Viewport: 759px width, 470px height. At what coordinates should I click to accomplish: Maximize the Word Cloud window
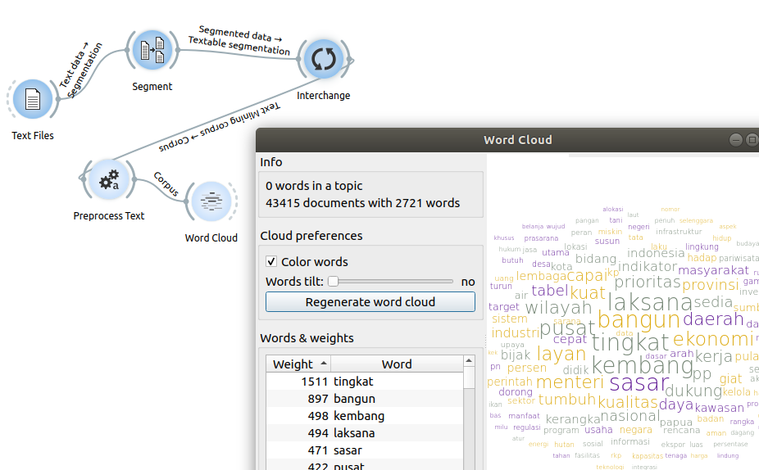tap(752, 140)
